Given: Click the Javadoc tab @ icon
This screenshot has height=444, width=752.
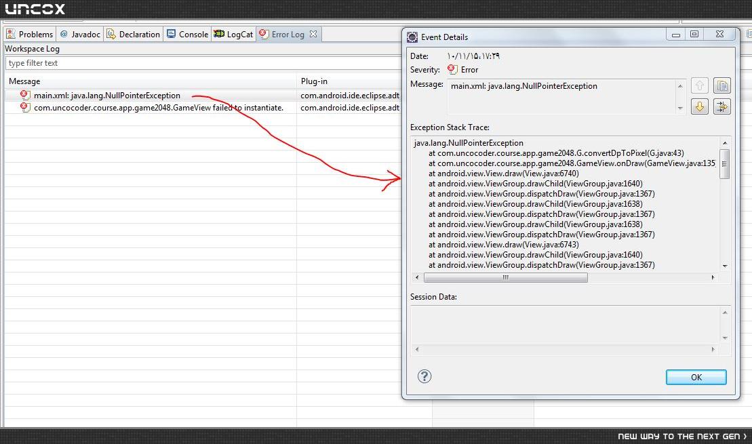Looking at the screenshot, I should 64,34.
